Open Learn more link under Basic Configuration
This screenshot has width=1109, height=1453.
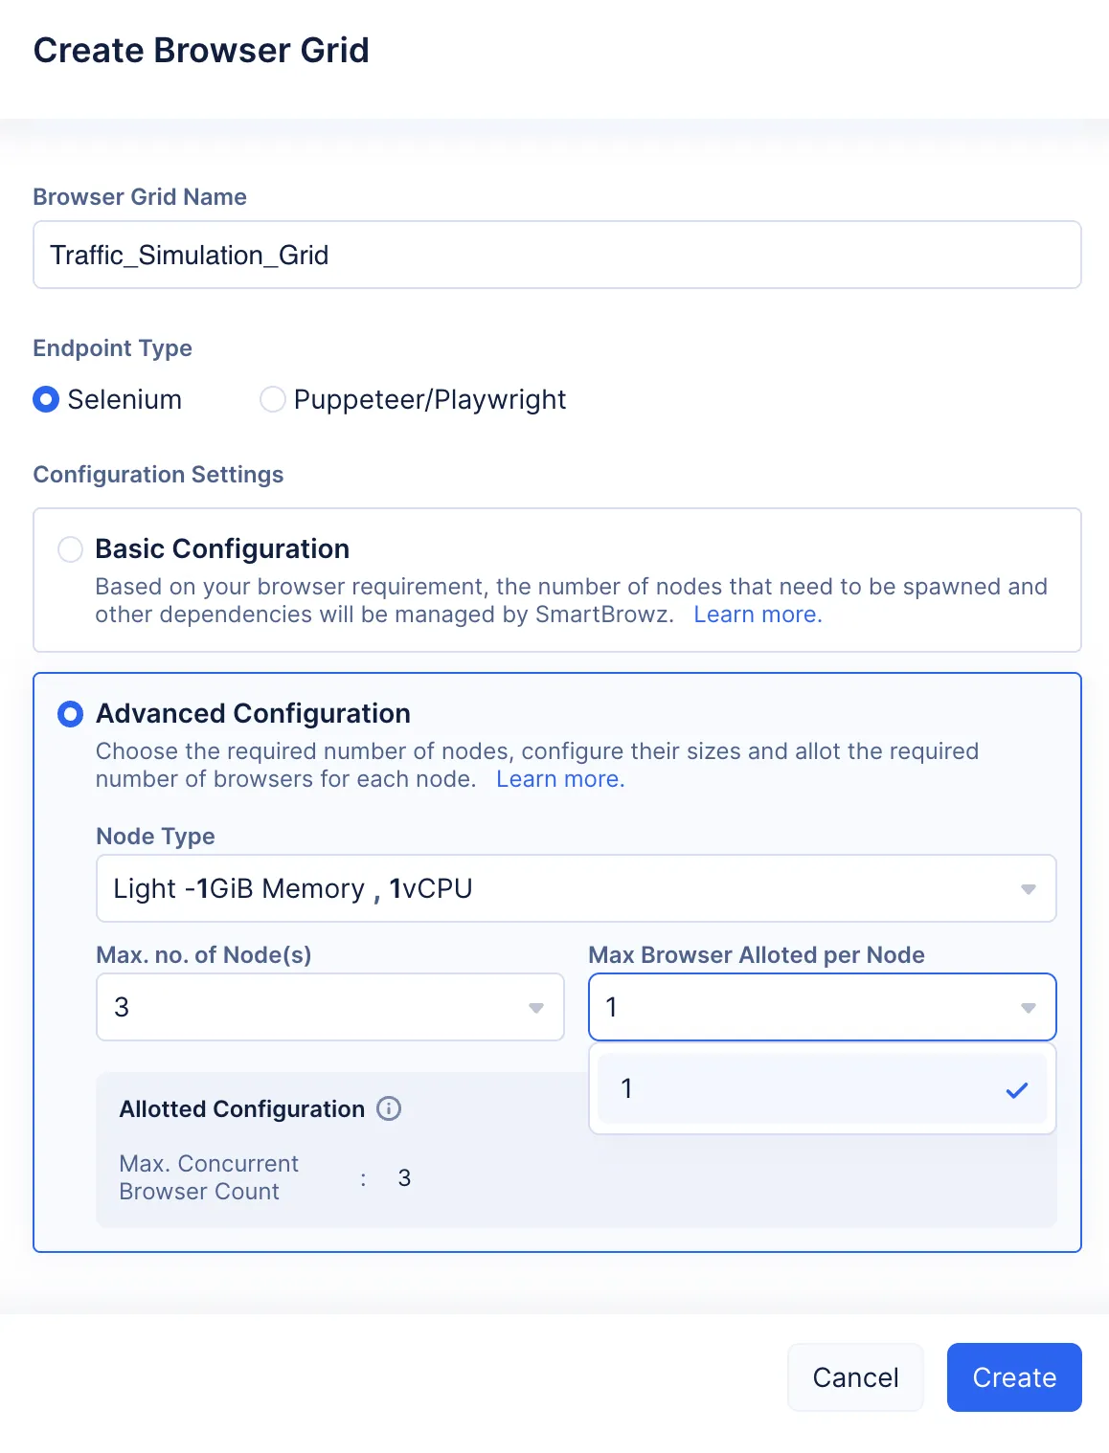[x=758, y=615]
